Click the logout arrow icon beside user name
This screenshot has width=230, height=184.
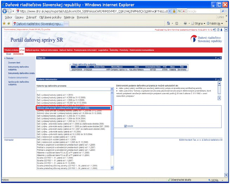215,30
